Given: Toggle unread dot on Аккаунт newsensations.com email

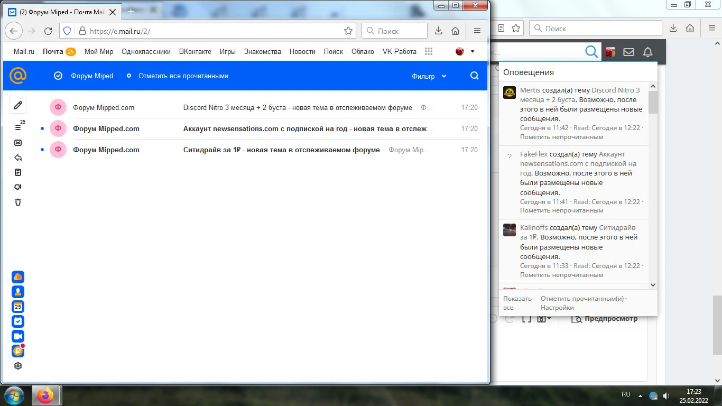Looking at the screenshot, I should tap(42, 128).
